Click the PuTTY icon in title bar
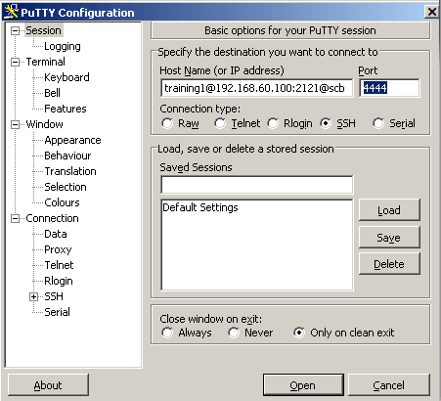 (x=11, y=12)
